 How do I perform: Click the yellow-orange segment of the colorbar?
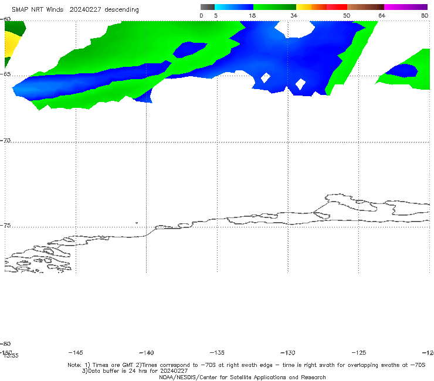311,7
